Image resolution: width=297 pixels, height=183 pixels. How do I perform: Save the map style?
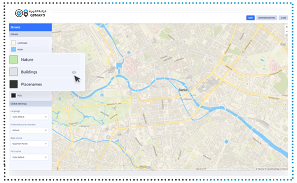[x=251, y=18]
